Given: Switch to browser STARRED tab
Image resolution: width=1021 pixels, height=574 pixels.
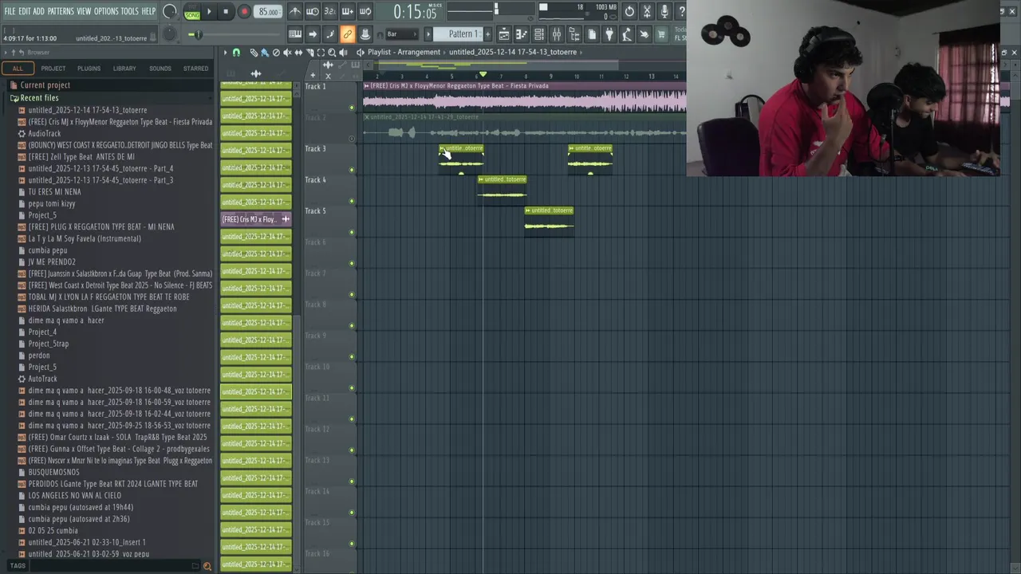Looking at the screenshot, I should click(x=195, y=69).
